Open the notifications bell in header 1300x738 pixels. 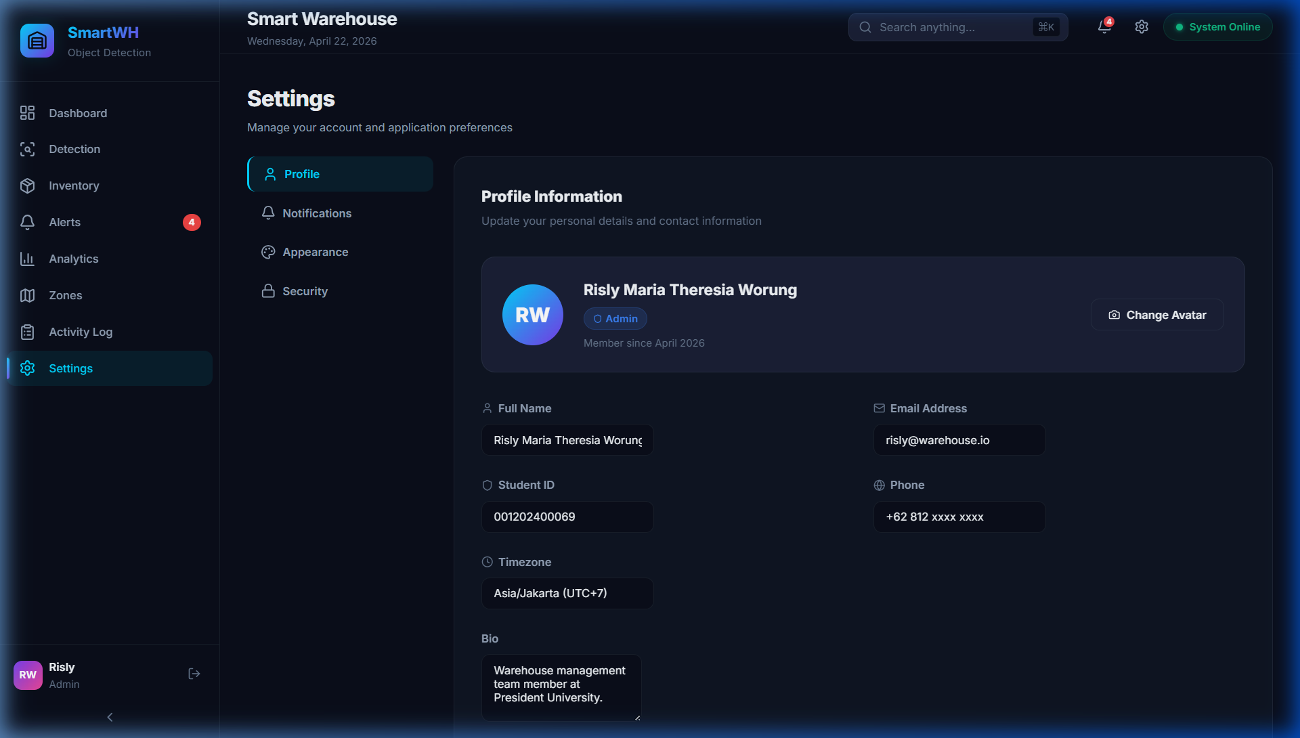pos(1104,27)
